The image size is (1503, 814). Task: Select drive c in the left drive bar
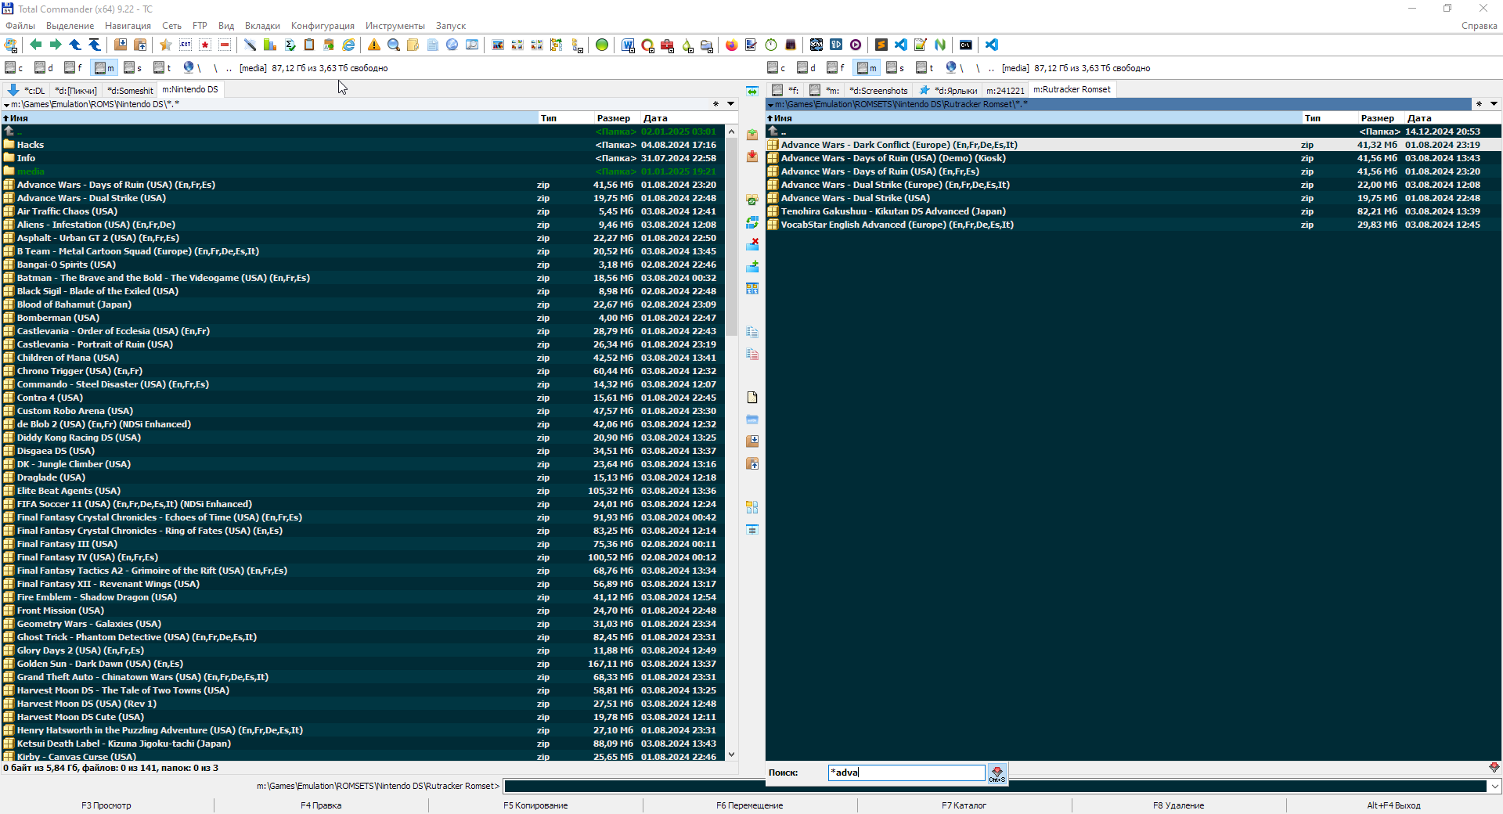tap(14, 68)
